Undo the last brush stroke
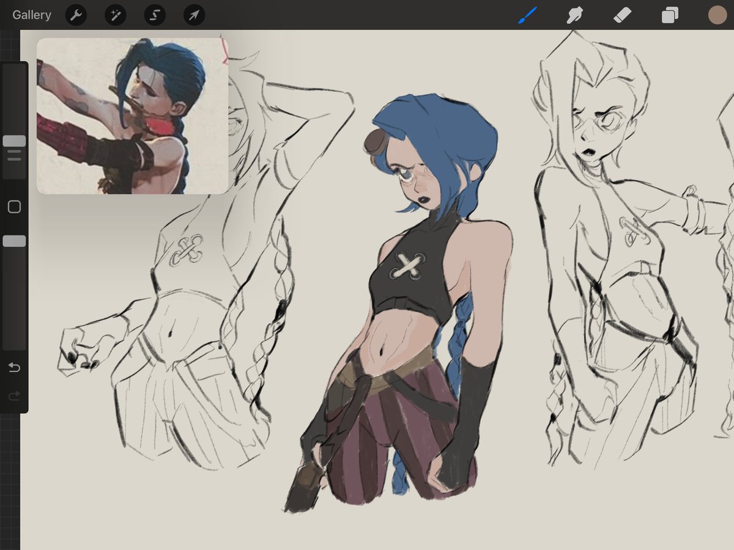 14,367
